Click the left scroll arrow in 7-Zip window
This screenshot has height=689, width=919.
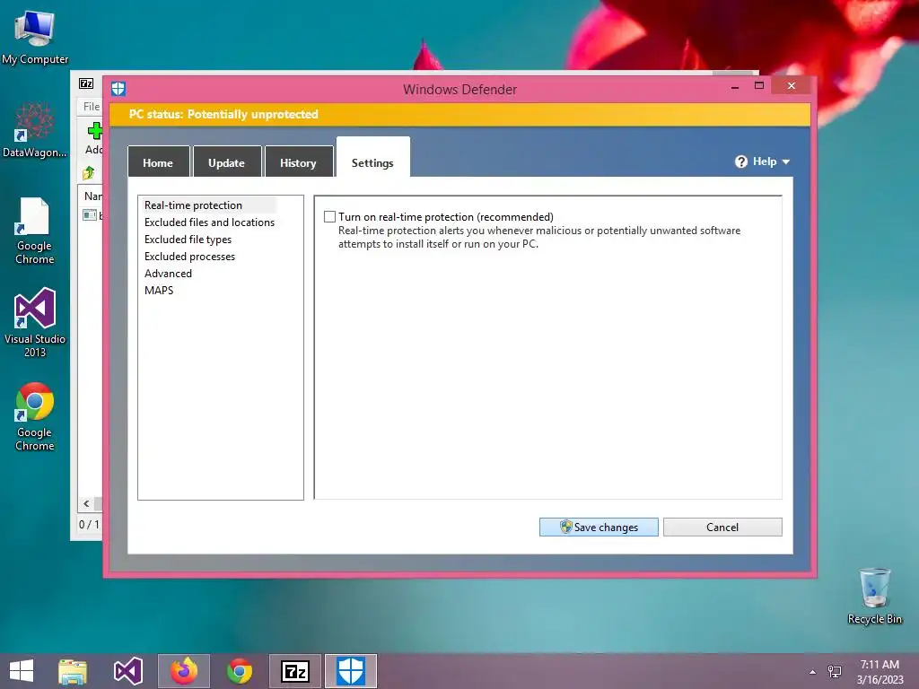pyautogui.click(x=86, y=503)
